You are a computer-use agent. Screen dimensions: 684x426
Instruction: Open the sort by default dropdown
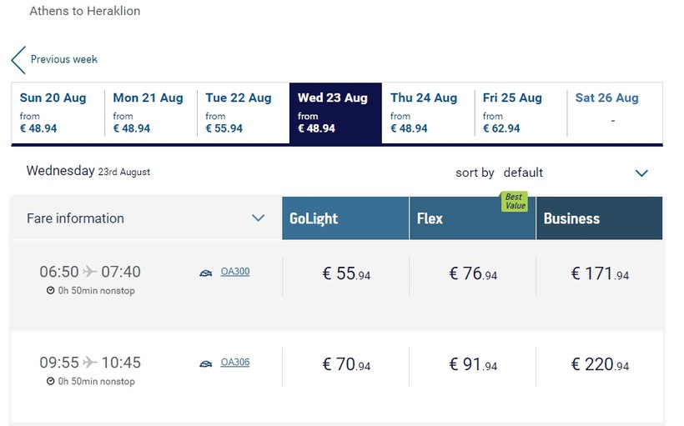[x=641, y=173]
